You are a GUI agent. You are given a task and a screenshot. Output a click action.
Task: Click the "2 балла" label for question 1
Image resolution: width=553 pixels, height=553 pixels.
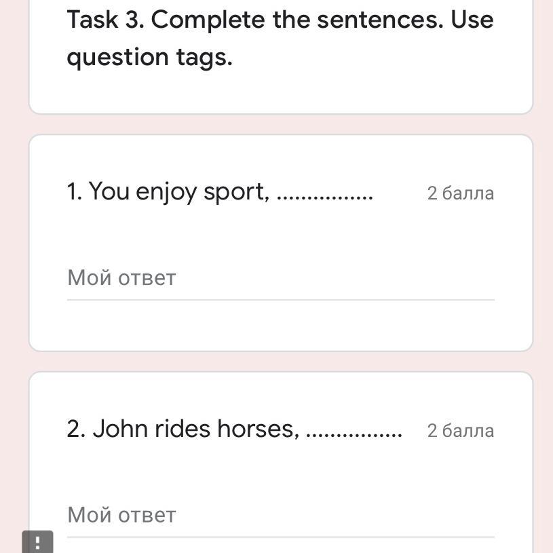click(x=460, y=193)
